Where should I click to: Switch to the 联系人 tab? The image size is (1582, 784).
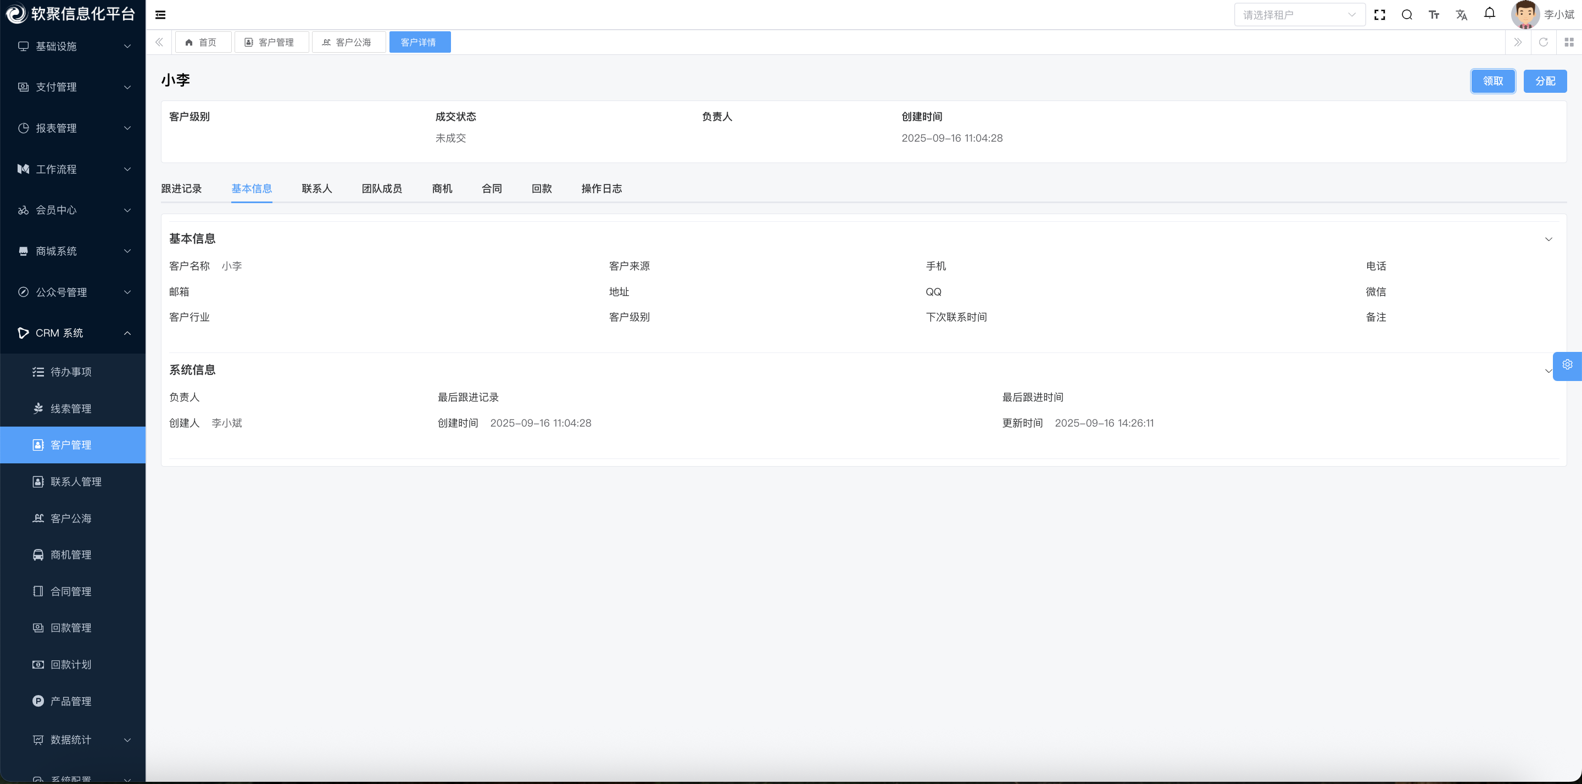point(316,188)
